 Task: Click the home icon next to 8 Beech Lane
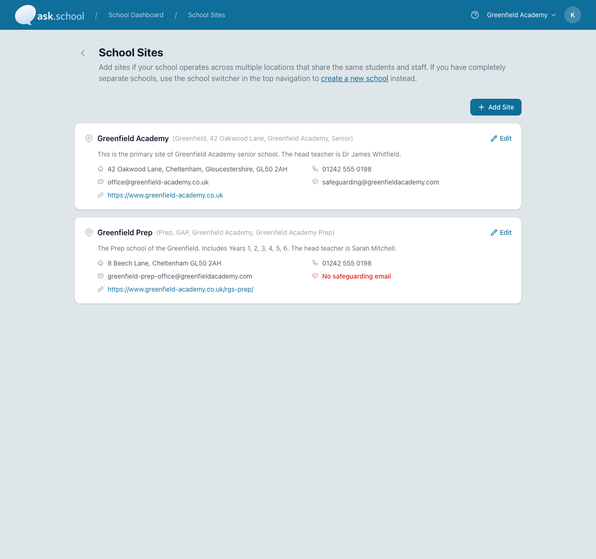pos(101,263)
